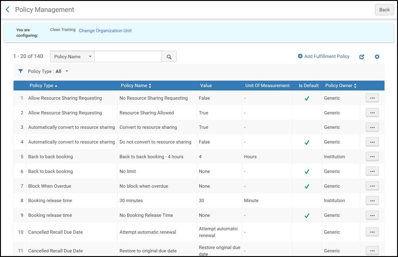Image resolution: width=398 pixels, height=257 pixels.
Task: Click the back chevron arrow beside Policy Management
Action: pyautogui.click(x=8, y=10)
